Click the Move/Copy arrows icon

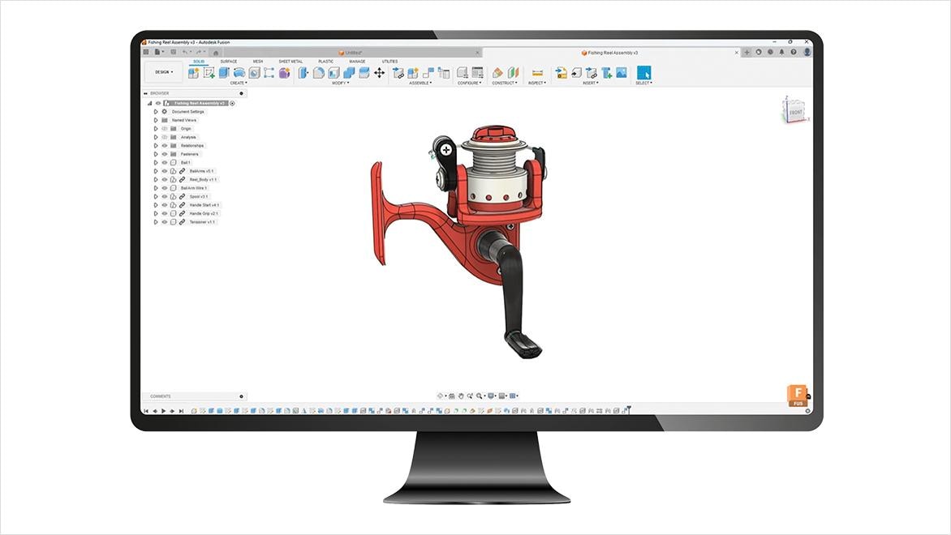click(x=379, y=73)
